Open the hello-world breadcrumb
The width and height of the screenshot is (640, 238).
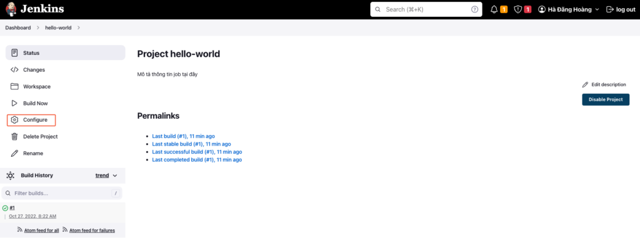[58, 27]
